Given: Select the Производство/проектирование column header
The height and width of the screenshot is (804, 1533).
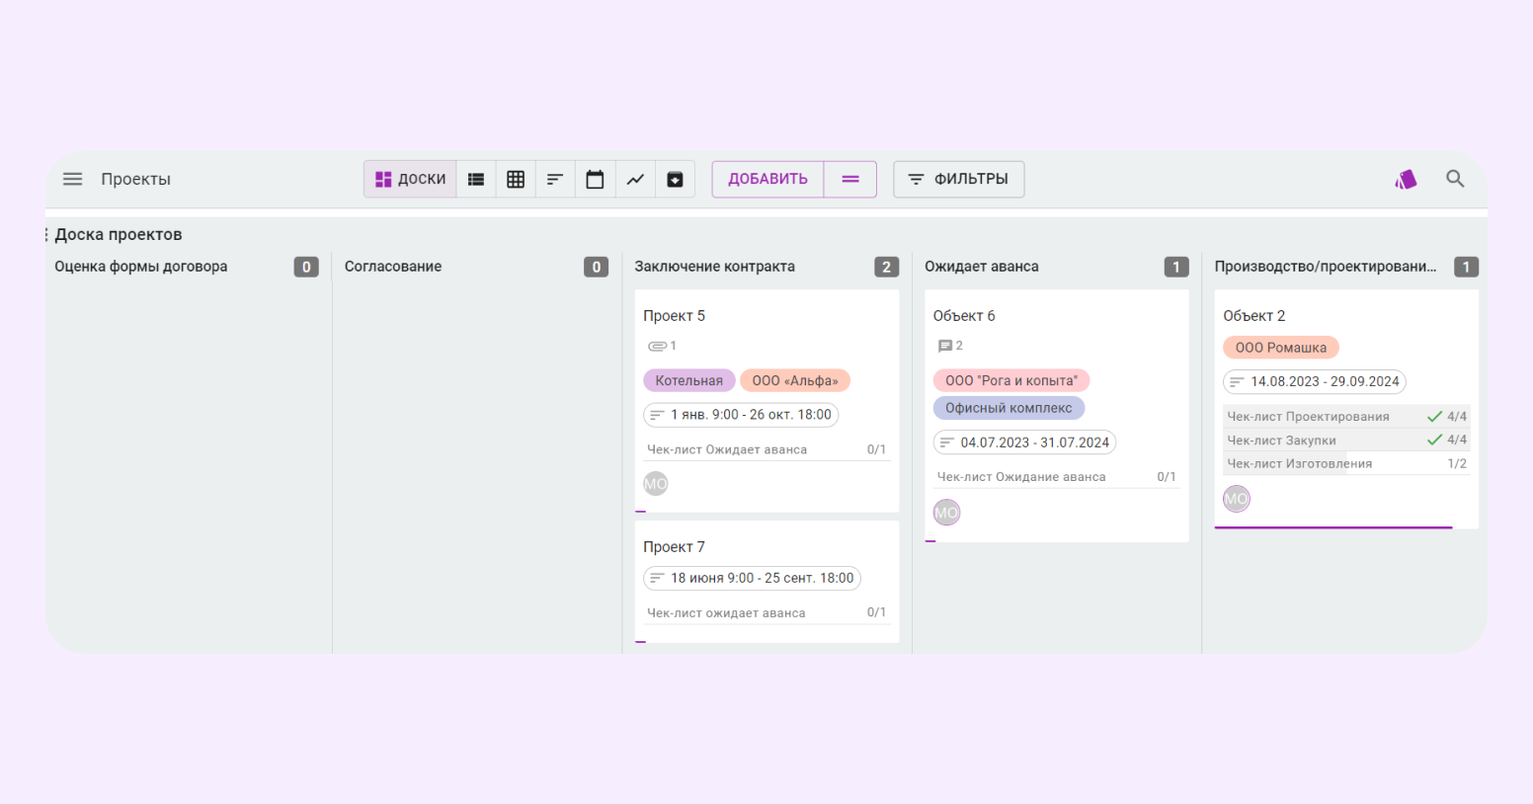Looking at the screenshot, I should tap(1326, 267).
